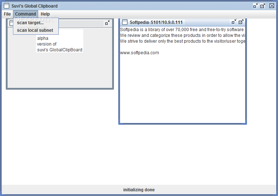Click the 'alpha' text in left window
Viewport: 278px width, 196px height.
43,38
